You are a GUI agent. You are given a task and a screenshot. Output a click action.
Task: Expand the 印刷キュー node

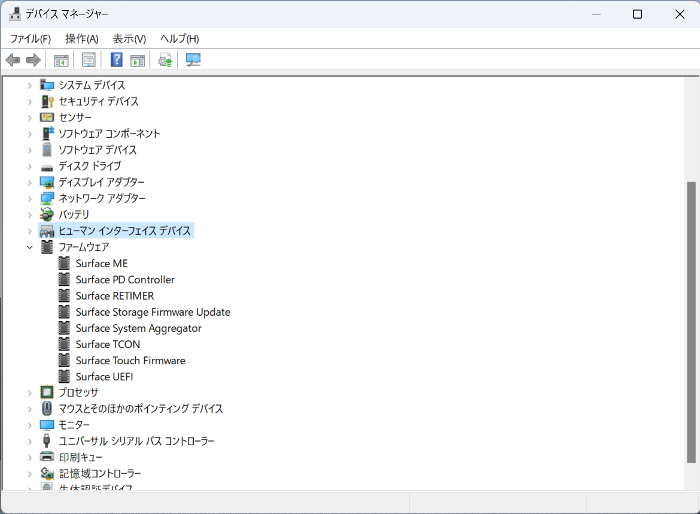point(30,458)
